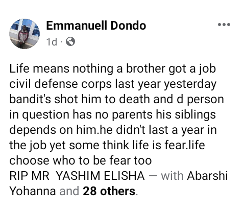Open Emmanuell Dondo's profile picture

pyautogui.click(x=24, y=34)
